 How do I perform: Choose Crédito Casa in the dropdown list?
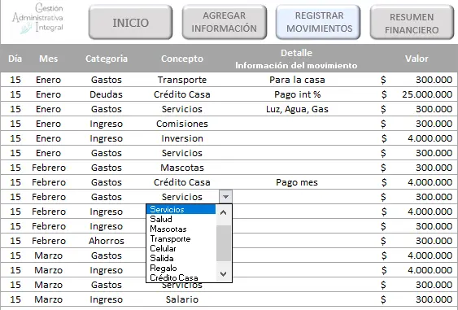pos(181,277)
